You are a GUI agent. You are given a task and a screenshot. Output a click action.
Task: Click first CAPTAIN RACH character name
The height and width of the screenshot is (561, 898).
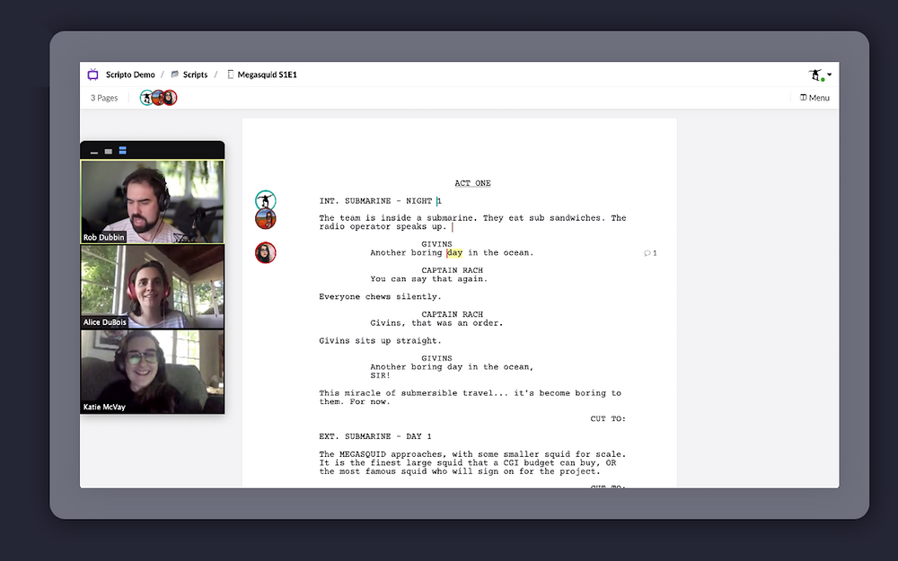point(452,270)
